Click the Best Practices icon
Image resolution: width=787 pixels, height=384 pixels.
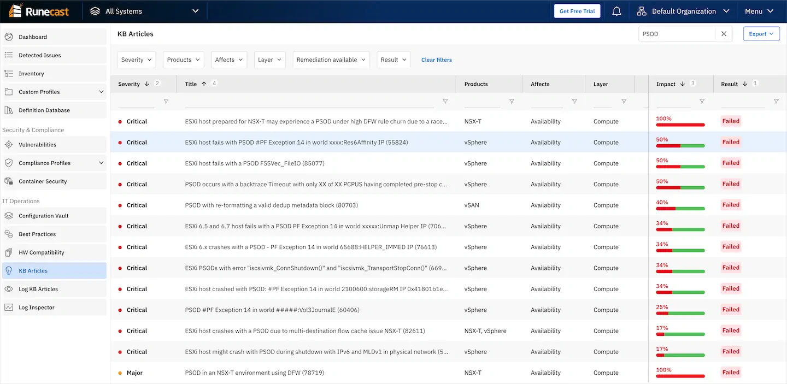pos(9,234)
